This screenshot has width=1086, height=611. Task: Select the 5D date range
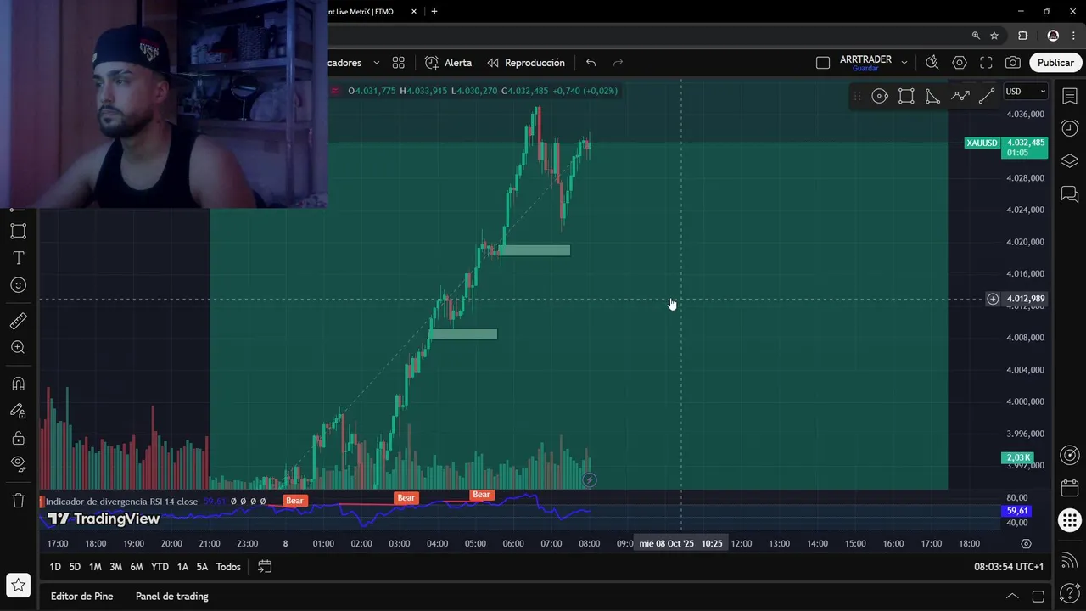75,567
